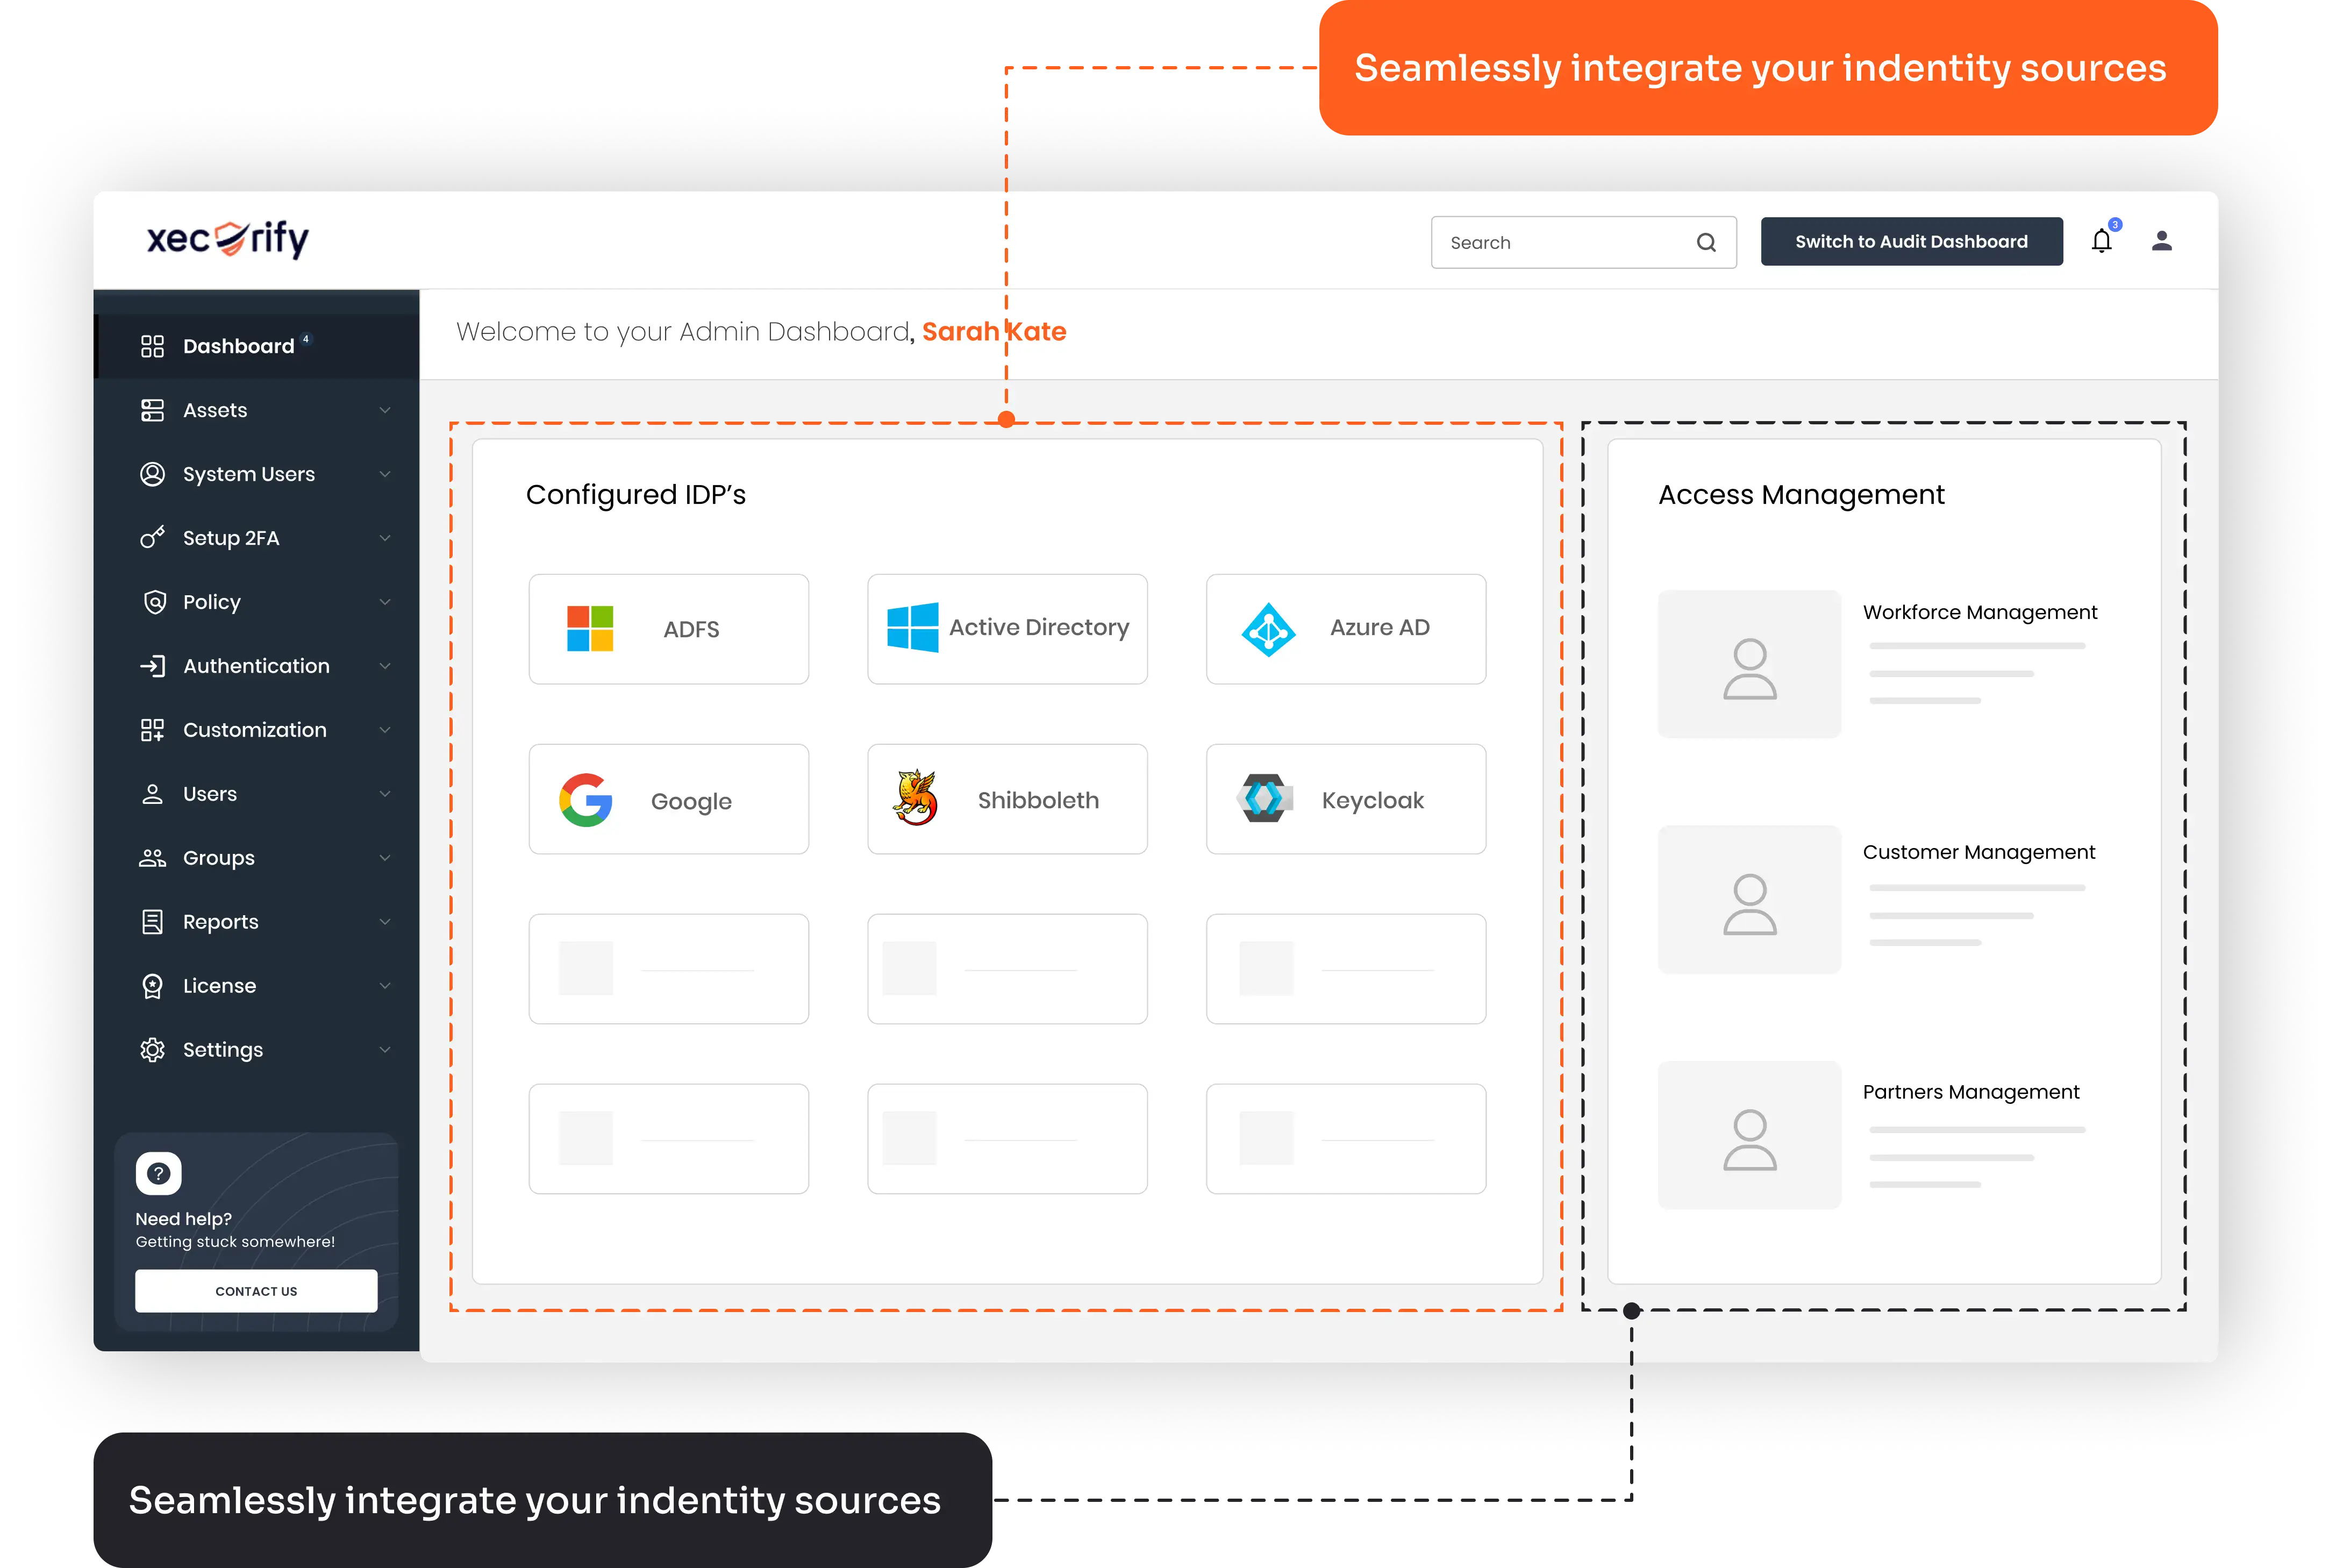Viewport: 2336px width, 1568px height.
Task: Open notifications via the bell icon
Action: point(2101,240)
